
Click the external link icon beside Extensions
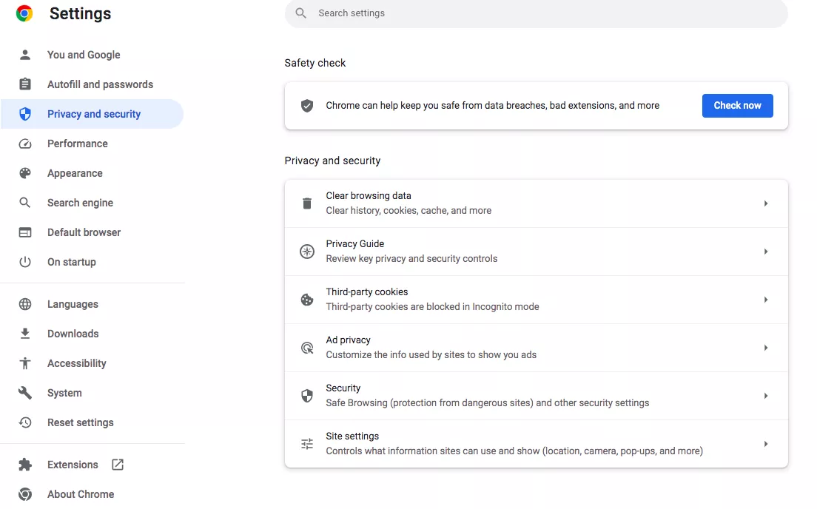(x=118, y=465)
